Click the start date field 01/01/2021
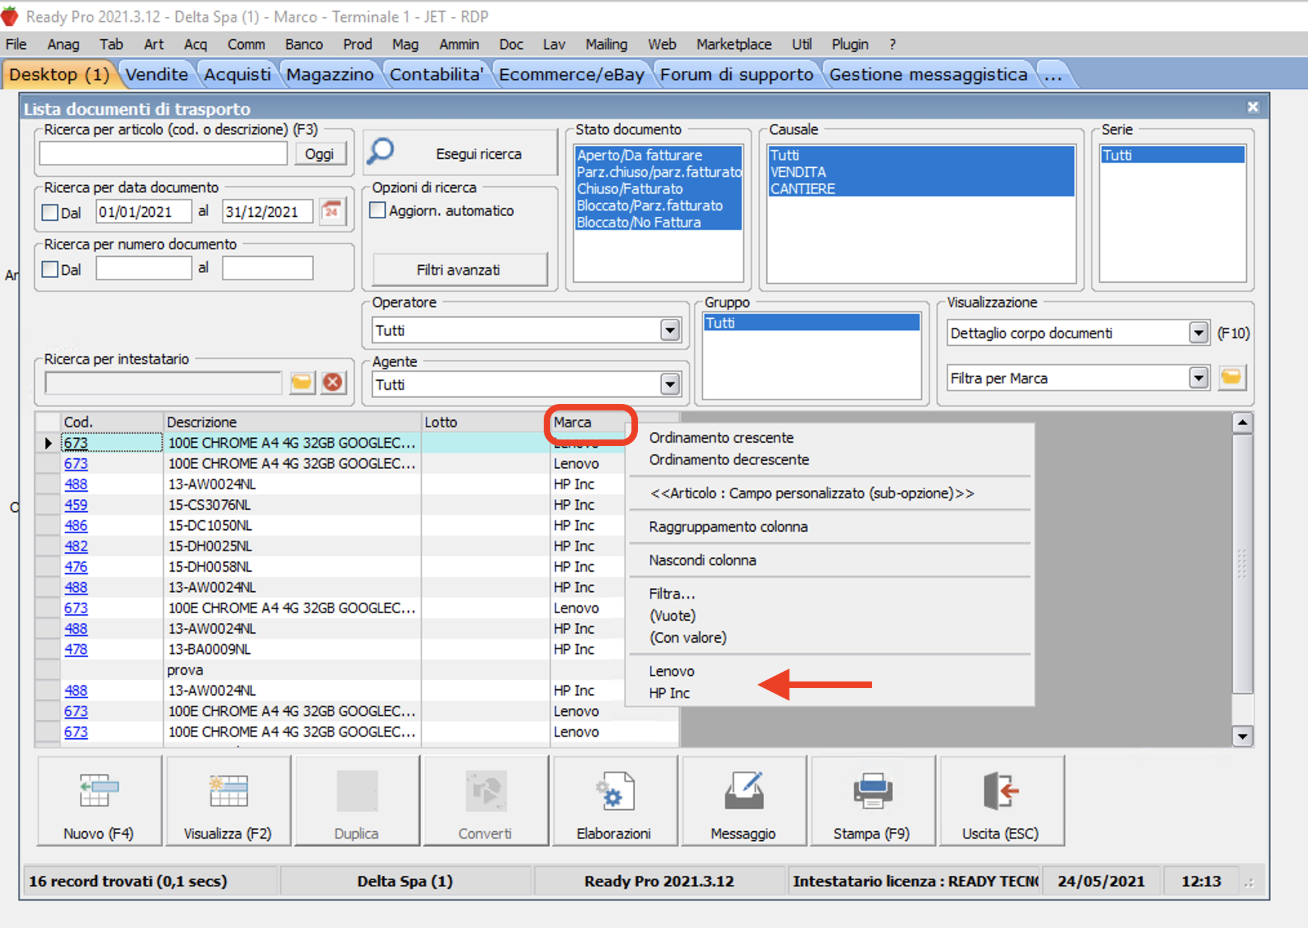Viewport: 1308px width, 928px height. coord(143,212)
